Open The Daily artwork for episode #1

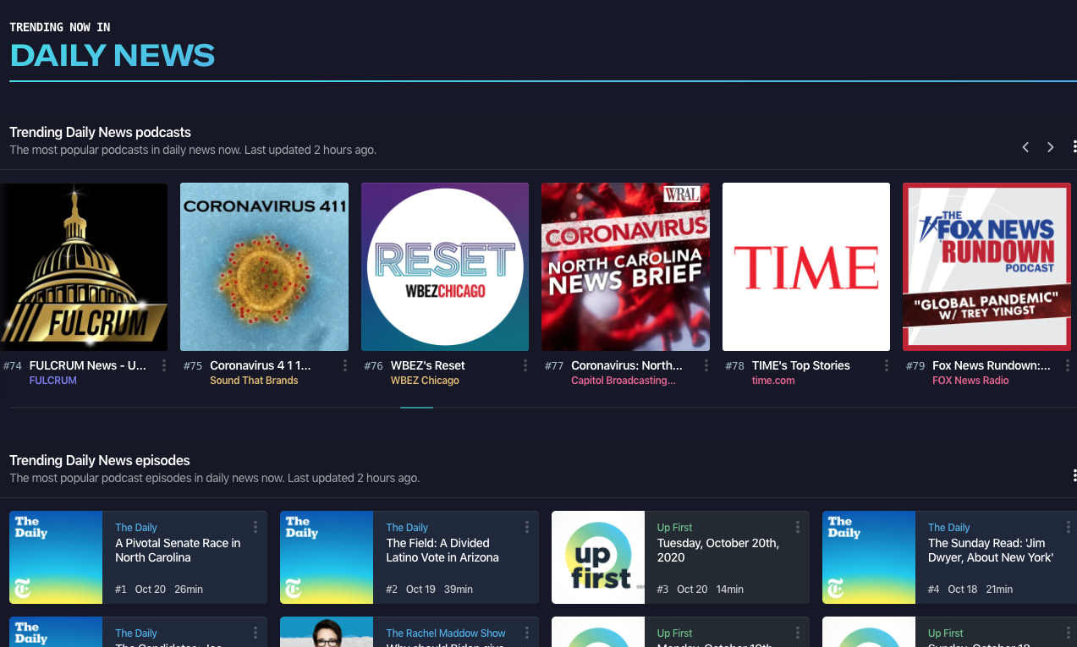pos(56,557)
